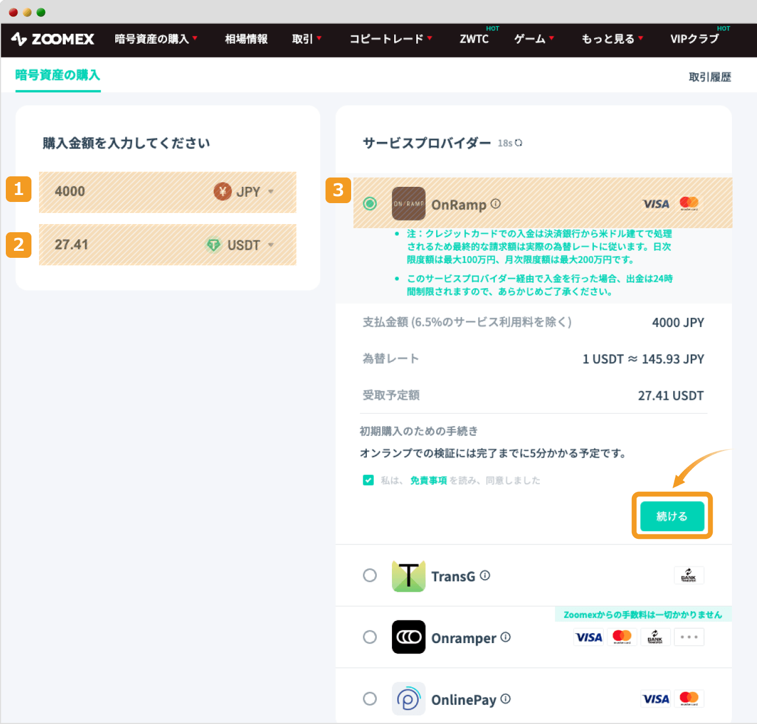The height and width of the screenshot is (724, 757).
Task: Click the OnlinePay provider logo
Action: point(408,698)
